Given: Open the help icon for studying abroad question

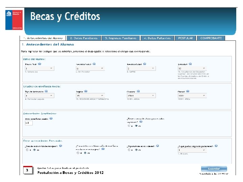Looking at the screenshot, I should 103,149.
